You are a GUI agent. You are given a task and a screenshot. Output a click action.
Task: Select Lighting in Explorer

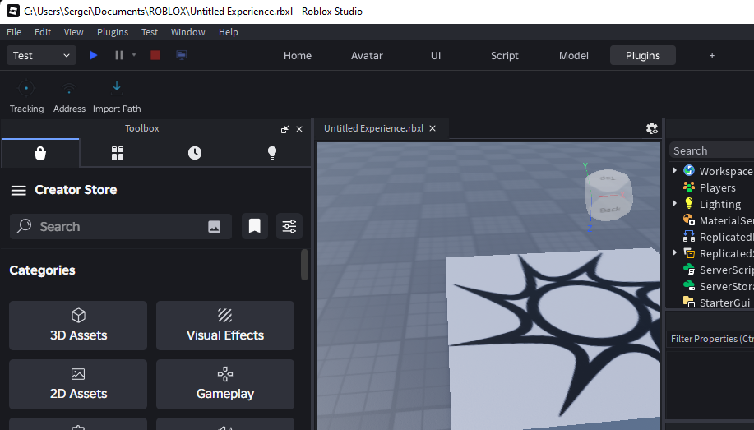(x=712, y=204)
